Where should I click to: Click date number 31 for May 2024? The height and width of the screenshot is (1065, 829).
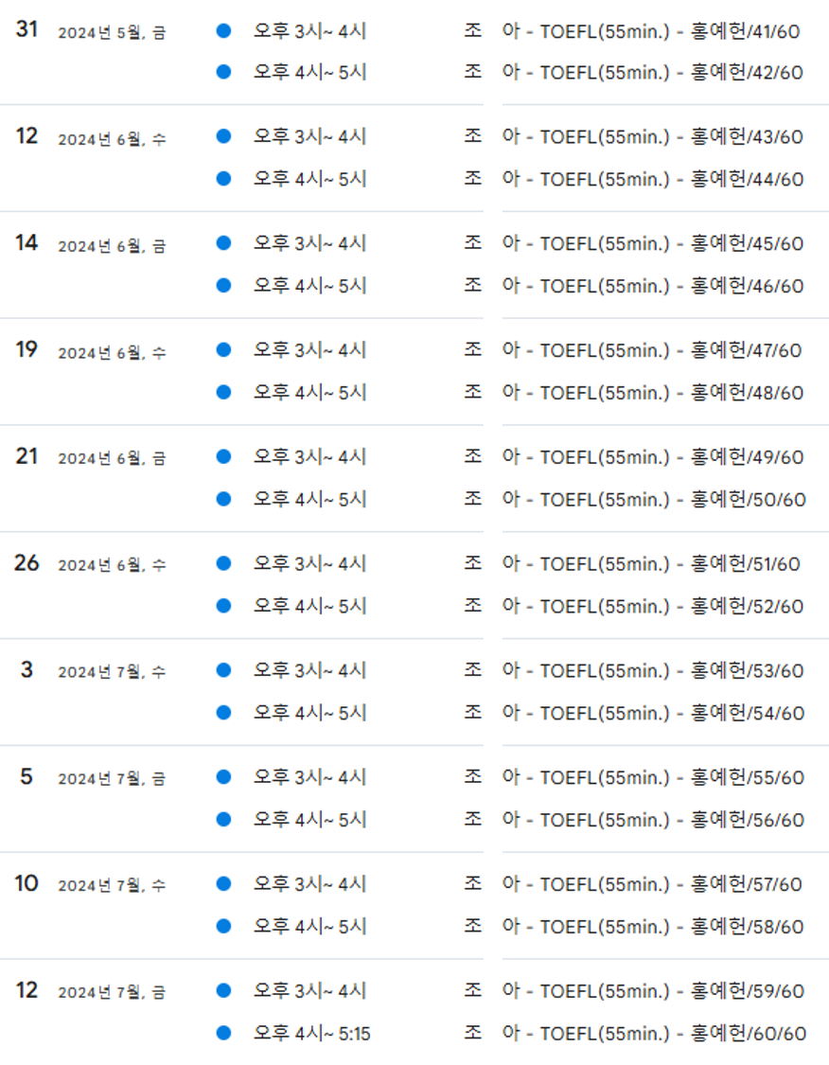[x=26, y=29]
